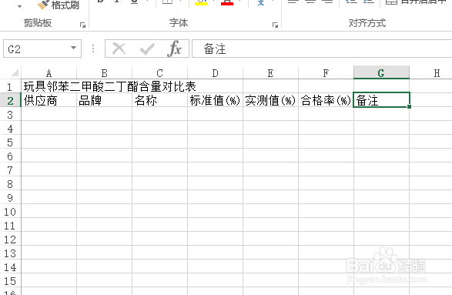Select column D header
The width and height of the screenshot is (452, 295).
click(216, 72)
